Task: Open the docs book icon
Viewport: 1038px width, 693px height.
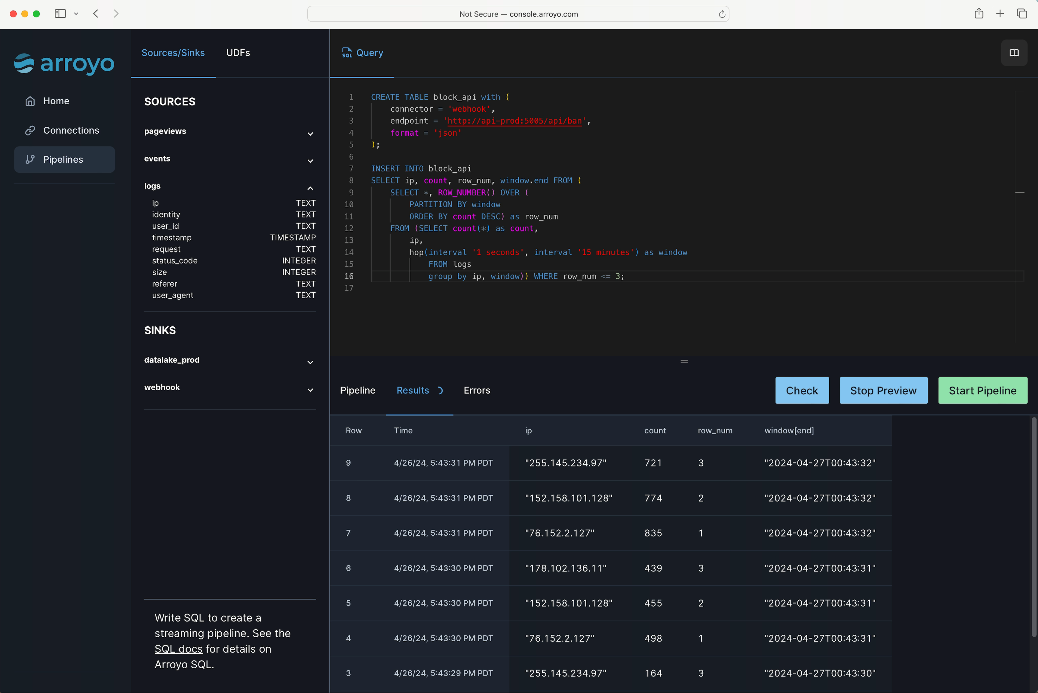Action: 1014,53
